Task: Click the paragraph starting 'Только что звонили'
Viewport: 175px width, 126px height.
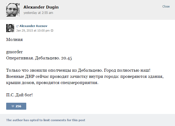Action: (x=85, y=77)
